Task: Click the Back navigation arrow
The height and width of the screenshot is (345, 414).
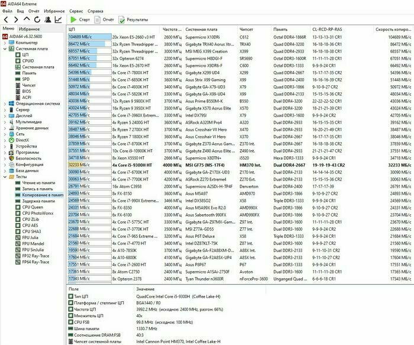Action: [7, 20]
